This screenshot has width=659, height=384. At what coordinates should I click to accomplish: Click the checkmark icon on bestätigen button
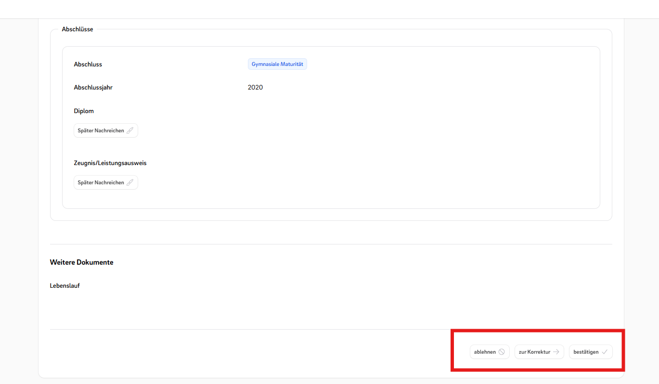[605, 352]
